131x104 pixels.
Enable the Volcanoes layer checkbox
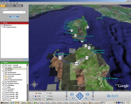pos(4,91)
